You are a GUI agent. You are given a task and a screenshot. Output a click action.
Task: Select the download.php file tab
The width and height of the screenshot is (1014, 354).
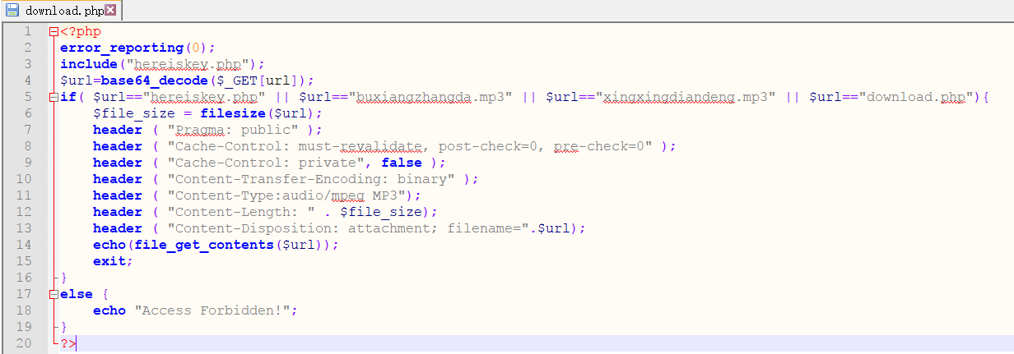tap(62, 11)
